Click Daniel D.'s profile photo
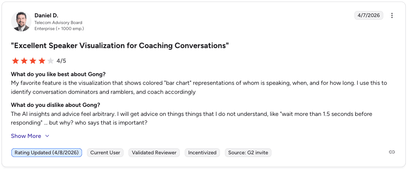The image size is (408, 169). [21, 22]
